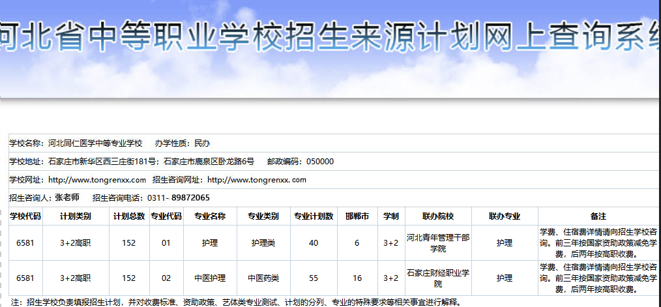Click the 专业类别 column header
The image size is (661, 307).
[x=263, y=216]
